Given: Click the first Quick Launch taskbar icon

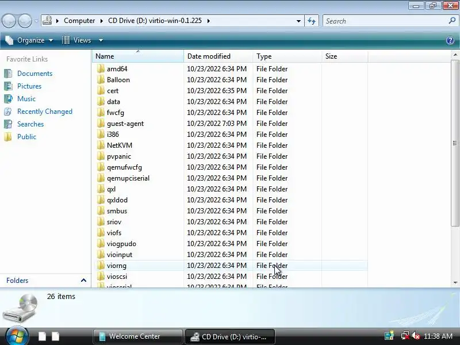Looking at the screenshot, I should [x=42, y=336].
